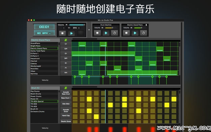
Task: Toggle the C#1 lit green note cell
Action: (160, 49)
